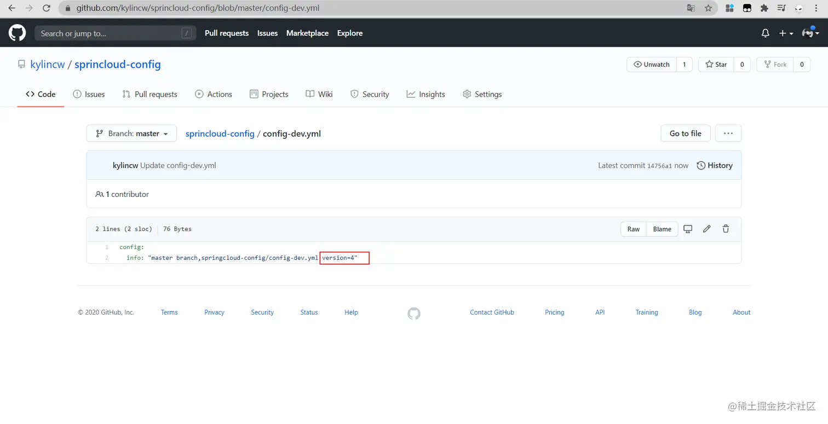The width and height of the screenshot is (828, 424).
Task: View the Raw file
Action: pos(634,229)
